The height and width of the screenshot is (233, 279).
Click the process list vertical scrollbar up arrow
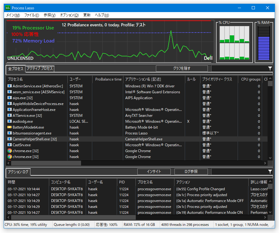pyautogui.click(x=270, y=78)
